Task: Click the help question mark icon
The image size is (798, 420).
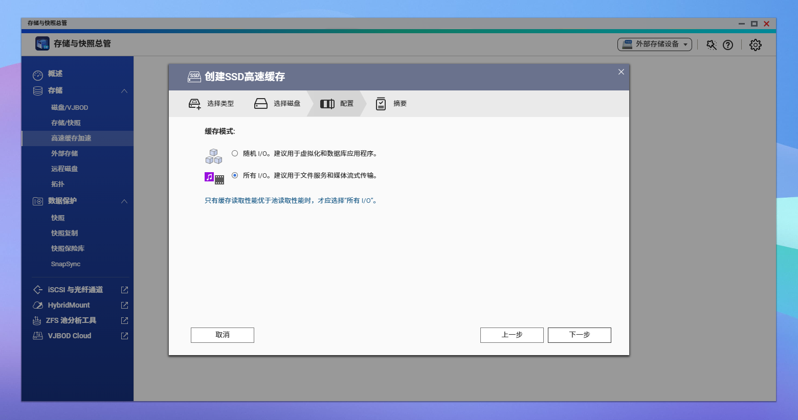Action: (x=727, y=45)
